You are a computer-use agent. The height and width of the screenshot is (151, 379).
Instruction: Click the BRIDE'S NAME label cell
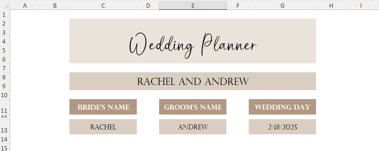(103, 107)
